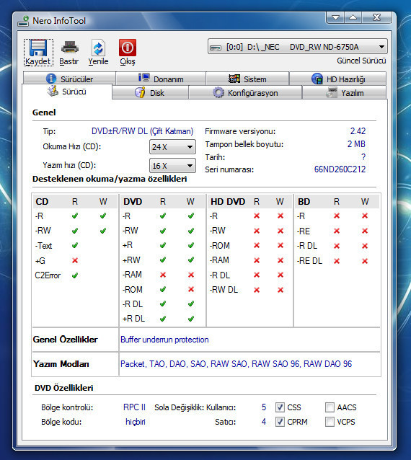Click the drive icon on Sürücü tab
The height and width of the screenshot is (460, 411).
(x=53, y=92)
